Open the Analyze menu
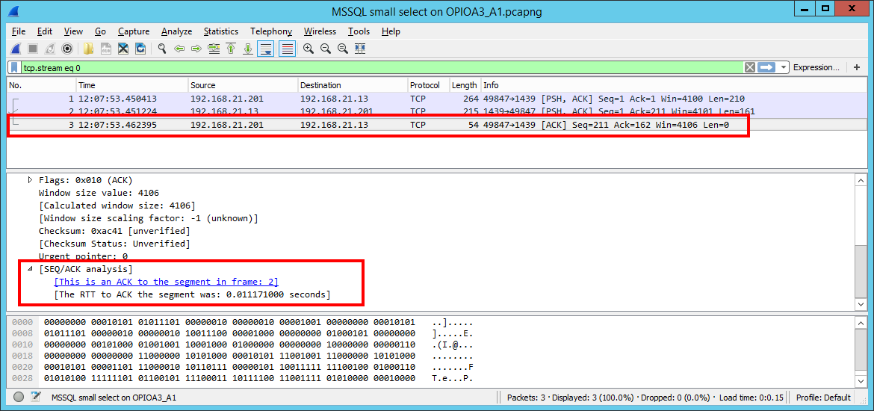Image resolution: width=874 pixels, height=411 pixels. (x=177, y=31)
